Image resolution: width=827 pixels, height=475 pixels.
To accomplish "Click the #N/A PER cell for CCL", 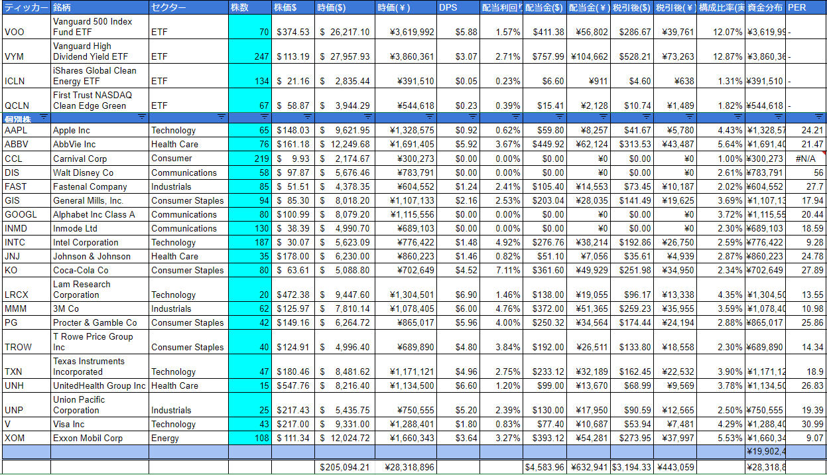I will (805, 159).
